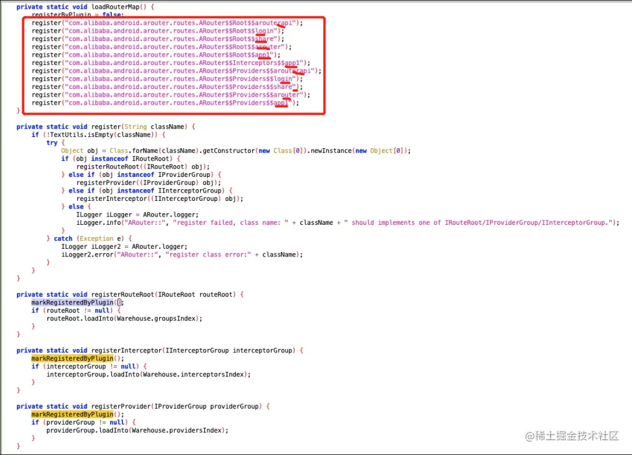
Task: Click the register line ending in Root$$login
Action: pyautogui.click(x=158, y=31)
